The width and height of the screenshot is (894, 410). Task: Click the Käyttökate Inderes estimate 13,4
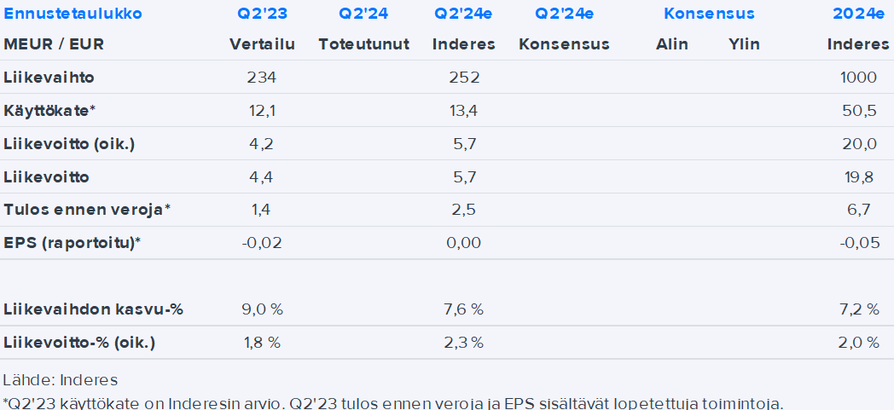coord(464,111)
